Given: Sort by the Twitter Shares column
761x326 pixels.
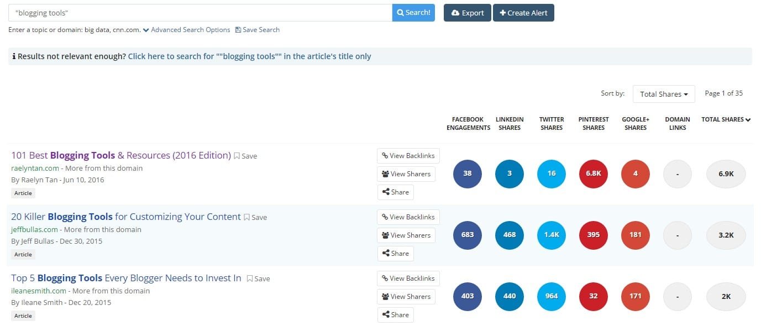Looking at the screenshot, I should pyautogui.click(x=551, y=123).
